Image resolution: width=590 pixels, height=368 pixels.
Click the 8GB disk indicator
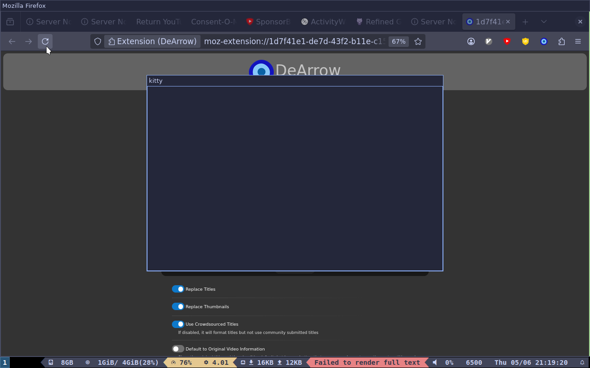point(61,362)
